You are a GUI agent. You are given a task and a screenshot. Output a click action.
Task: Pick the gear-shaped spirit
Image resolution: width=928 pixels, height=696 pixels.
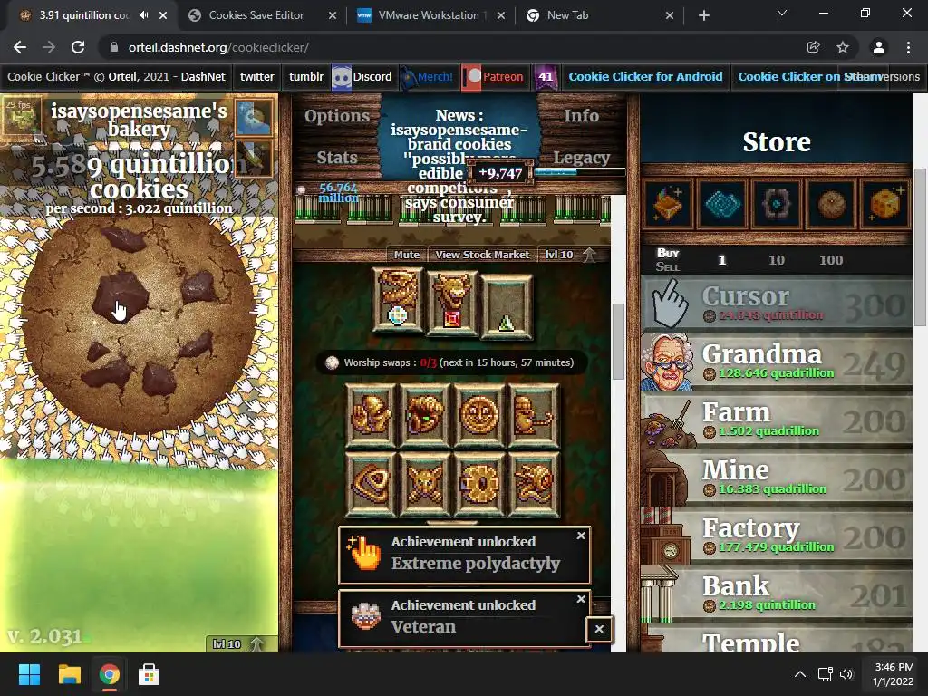click(478, 484)
